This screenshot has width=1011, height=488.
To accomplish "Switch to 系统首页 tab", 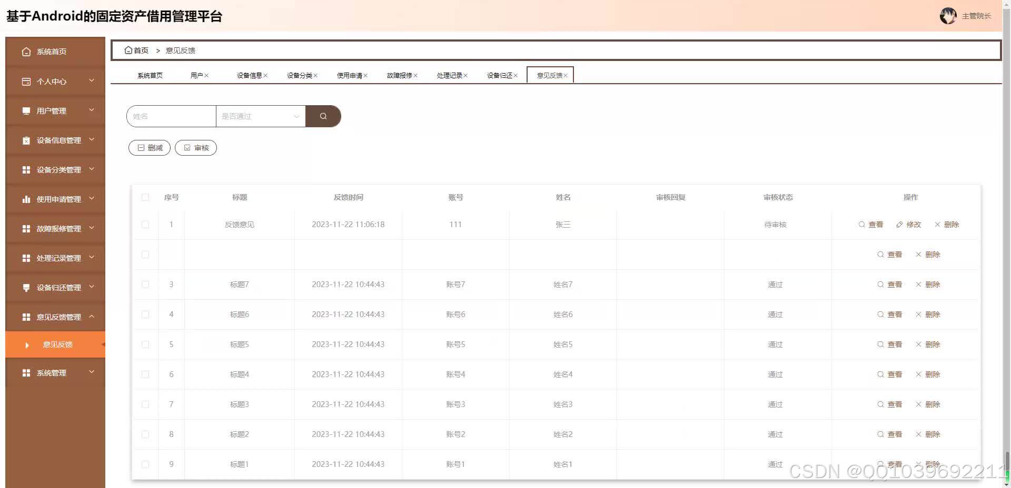I will click(150, 76).
